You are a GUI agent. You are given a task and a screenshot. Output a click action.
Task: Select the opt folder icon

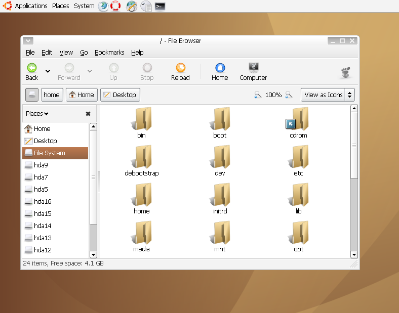coord(298,233)
